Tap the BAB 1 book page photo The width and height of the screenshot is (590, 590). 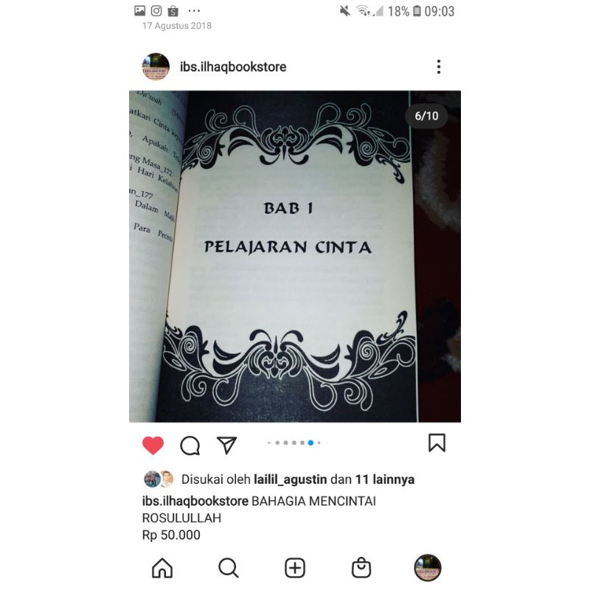(x=295, y=256)
